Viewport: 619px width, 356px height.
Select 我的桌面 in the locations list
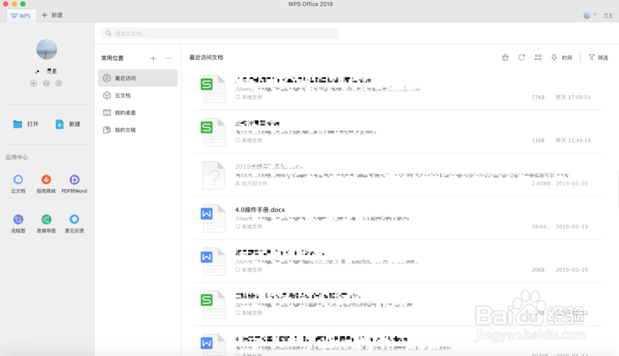click(138, 112)
